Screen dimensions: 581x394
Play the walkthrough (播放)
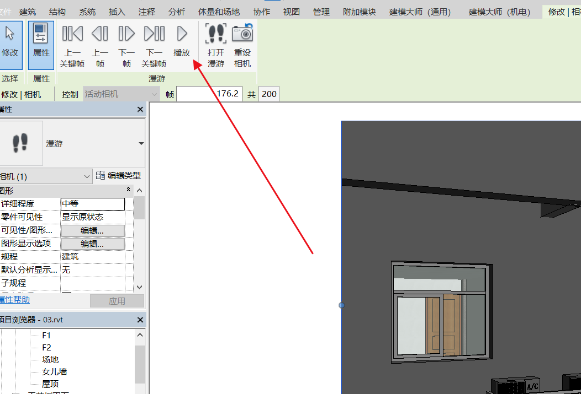pyautogui.click(x=182, y=44)
